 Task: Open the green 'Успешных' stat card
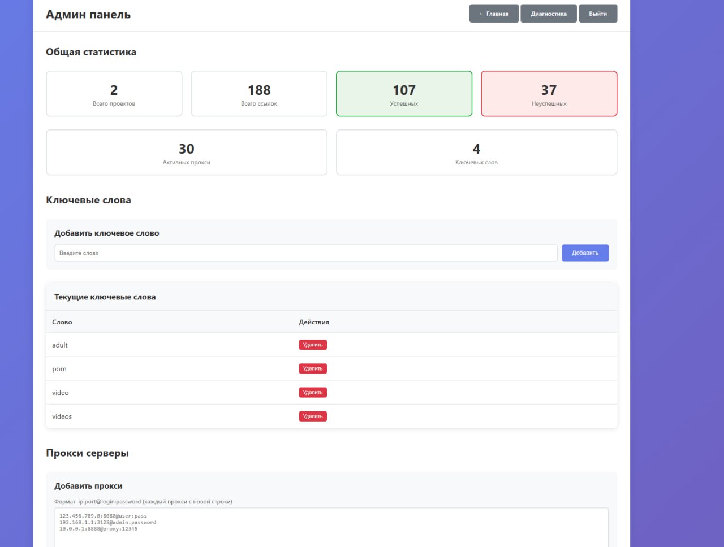pos(404,94)
